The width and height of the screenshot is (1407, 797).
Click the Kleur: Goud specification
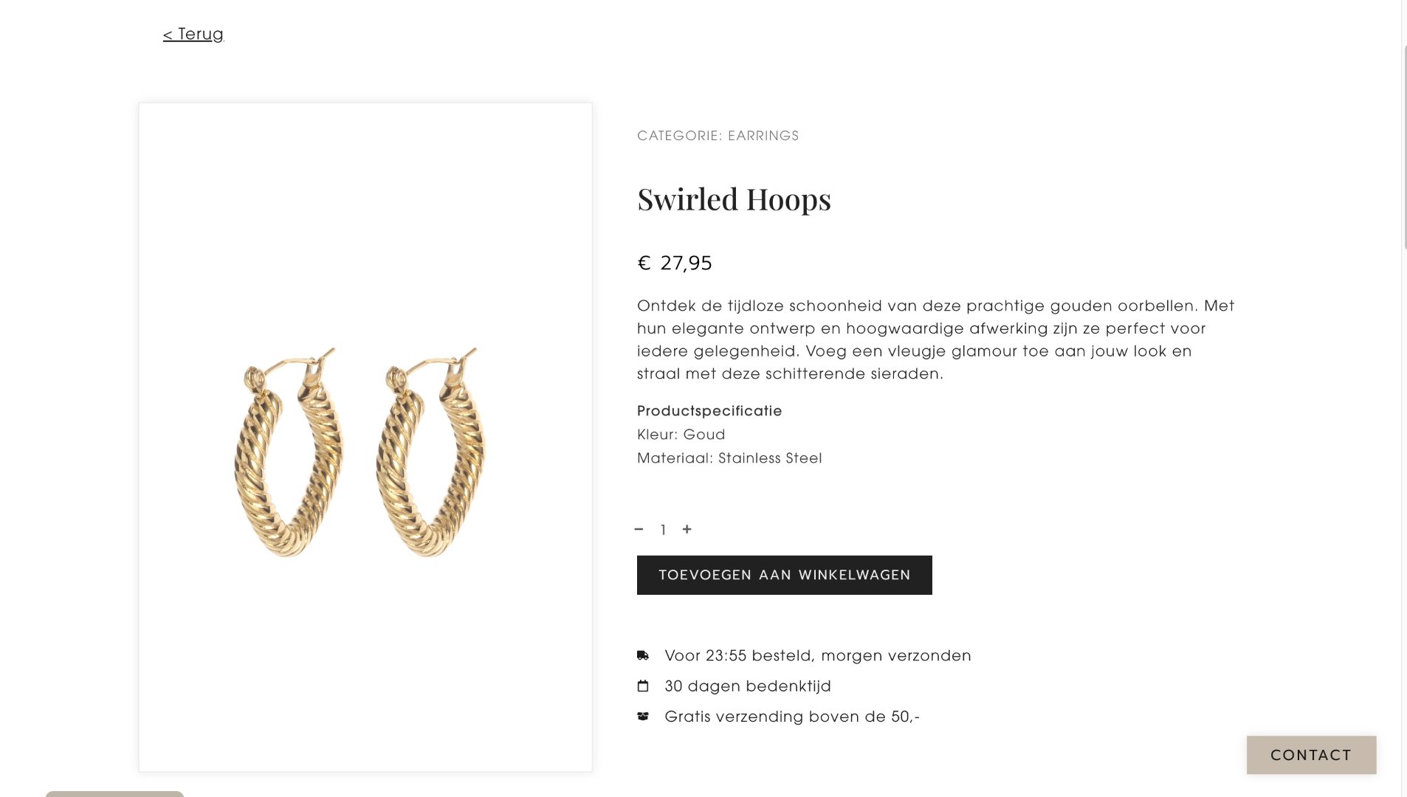[681, 435]
